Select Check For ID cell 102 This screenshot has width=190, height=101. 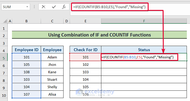pos(85,64)
